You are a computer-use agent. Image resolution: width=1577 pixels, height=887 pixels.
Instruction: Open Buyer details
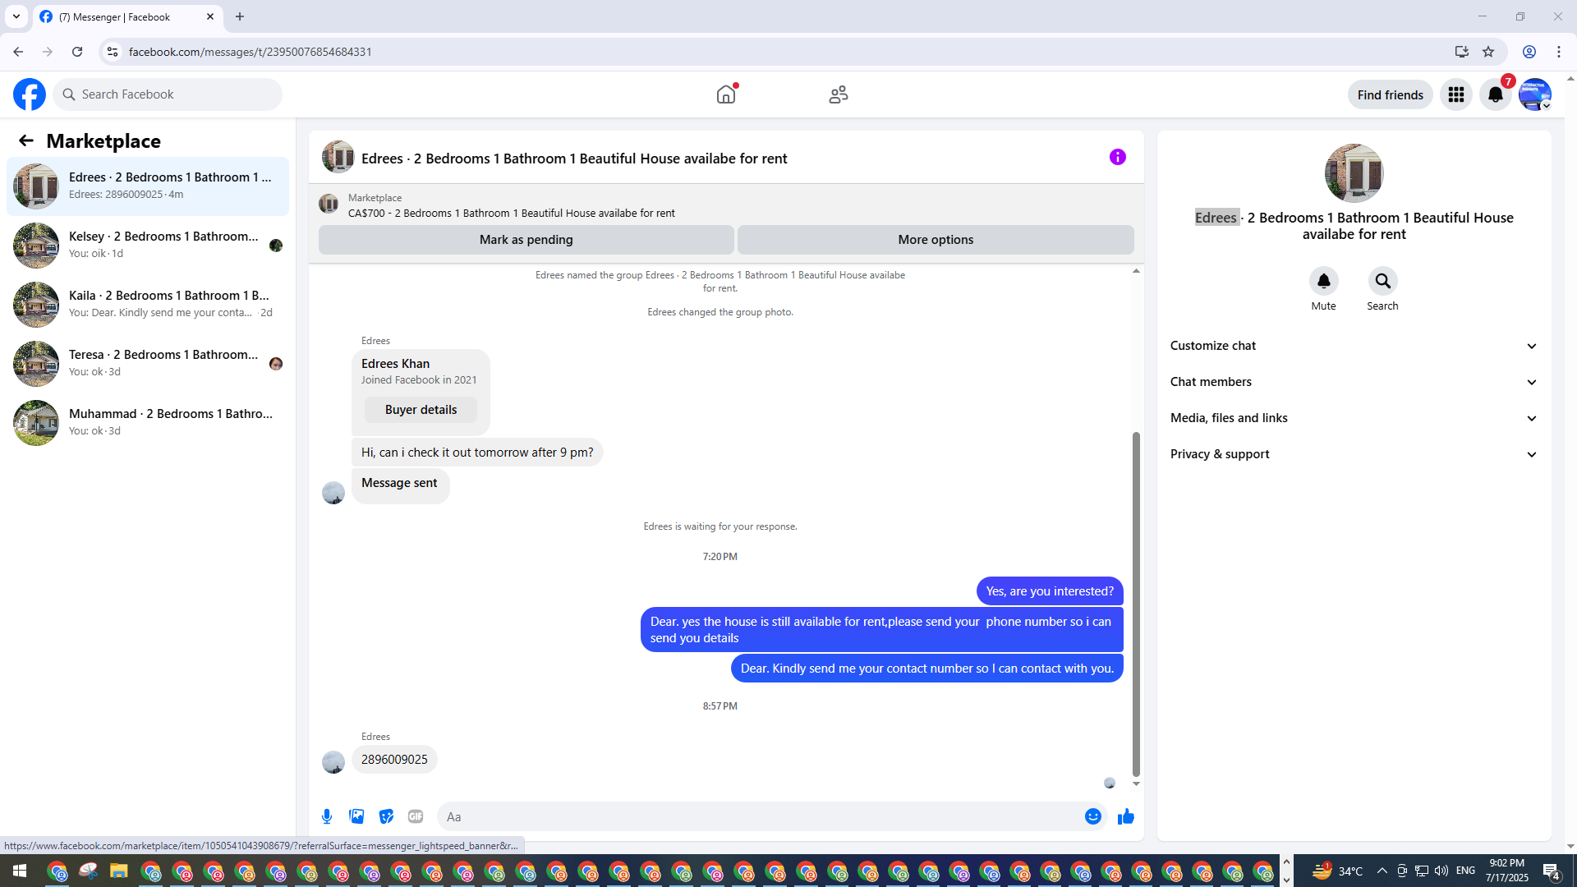pos(421,410)
